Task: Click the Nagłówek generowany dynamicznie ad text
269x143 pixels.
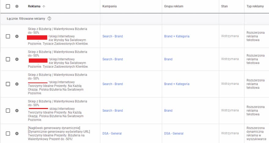Action: pos(59,134)
